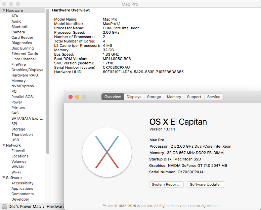261x210 pixels.
Task: Open the Storage tab
Action: tap(154, 97)
